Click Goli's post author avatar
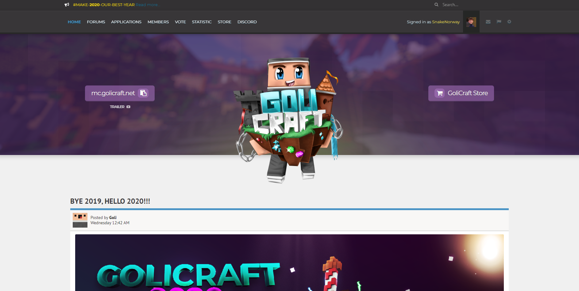 point(80,220)
